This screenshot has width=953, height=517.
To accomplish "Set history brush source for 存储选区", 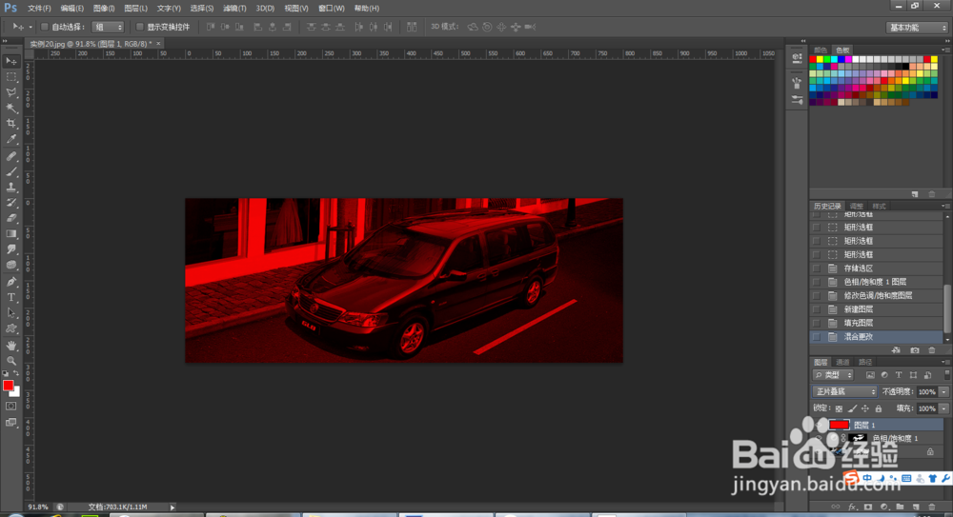I will [817, 268].
